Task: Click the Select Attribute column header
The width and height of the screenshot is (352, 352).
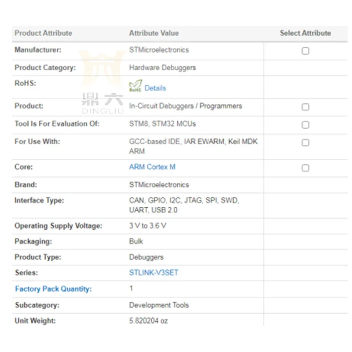Action: [305, 33]
